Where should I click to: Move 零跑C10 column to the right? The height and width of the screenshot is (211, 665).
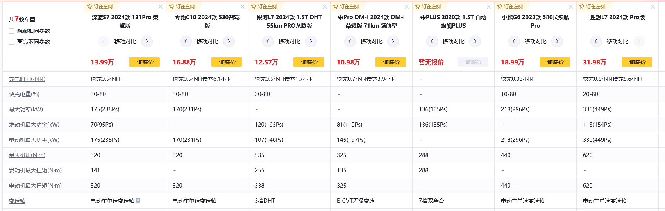pyautogui.click(x=229, y=41)
